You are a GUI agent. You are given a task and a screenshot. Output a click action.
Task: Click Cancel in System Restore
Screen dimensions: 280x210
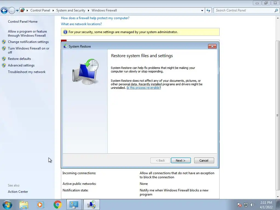pos(204,160)
